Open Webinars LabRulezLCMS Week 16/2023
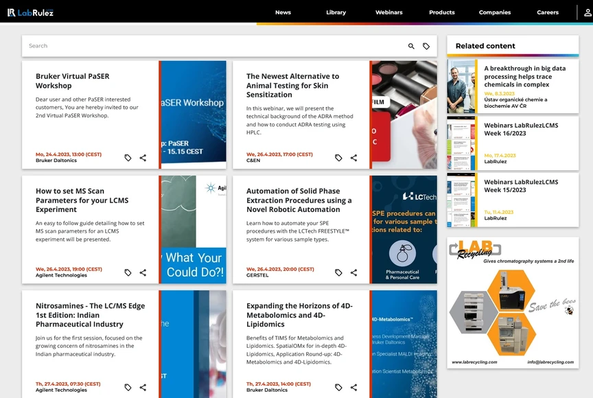 (521, 129)
